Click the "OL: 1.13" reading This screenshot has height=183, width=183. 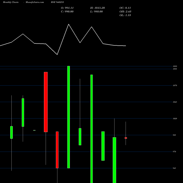click(125, 15)
